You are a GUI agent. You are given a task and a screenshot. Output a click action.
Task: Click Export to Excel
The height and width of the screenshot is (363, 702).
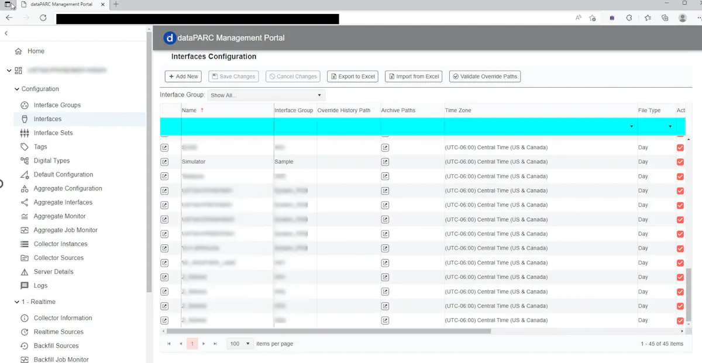[x=353, y=77]
